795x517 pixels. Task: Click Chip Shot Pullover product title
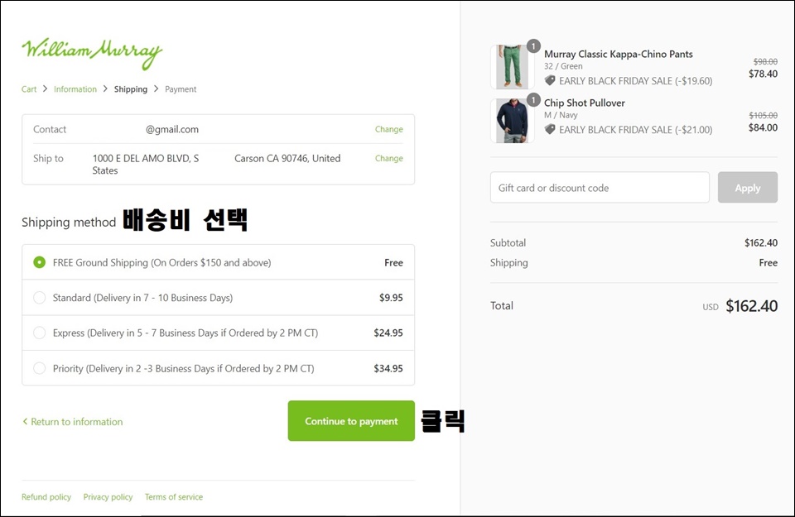(x=584, y=103)
